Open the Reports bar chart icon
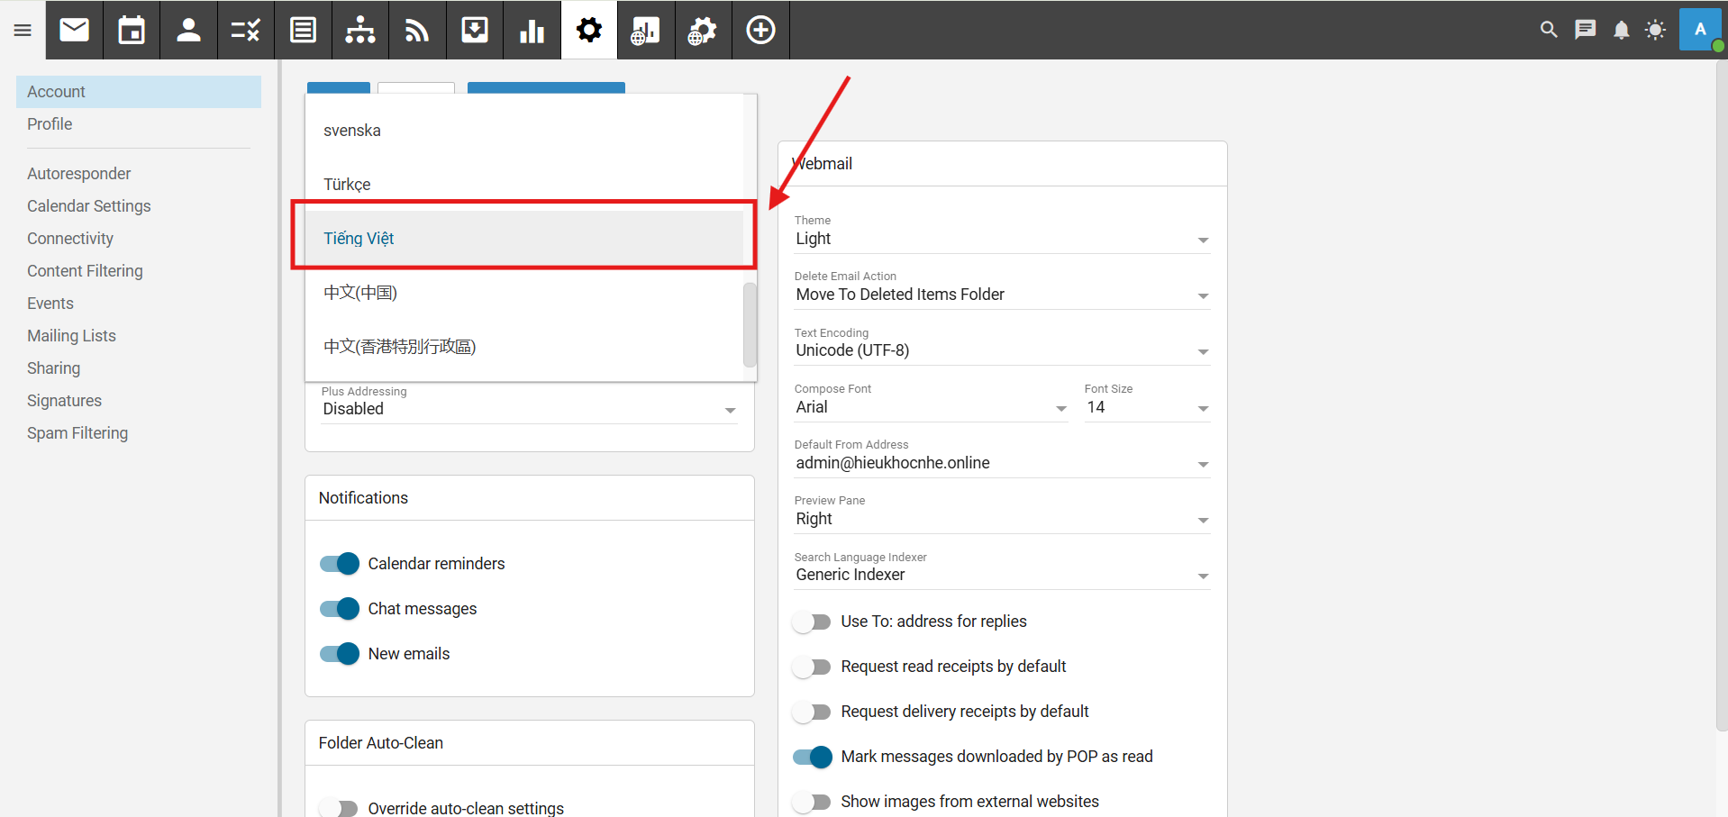 click(x=532, y=30)
